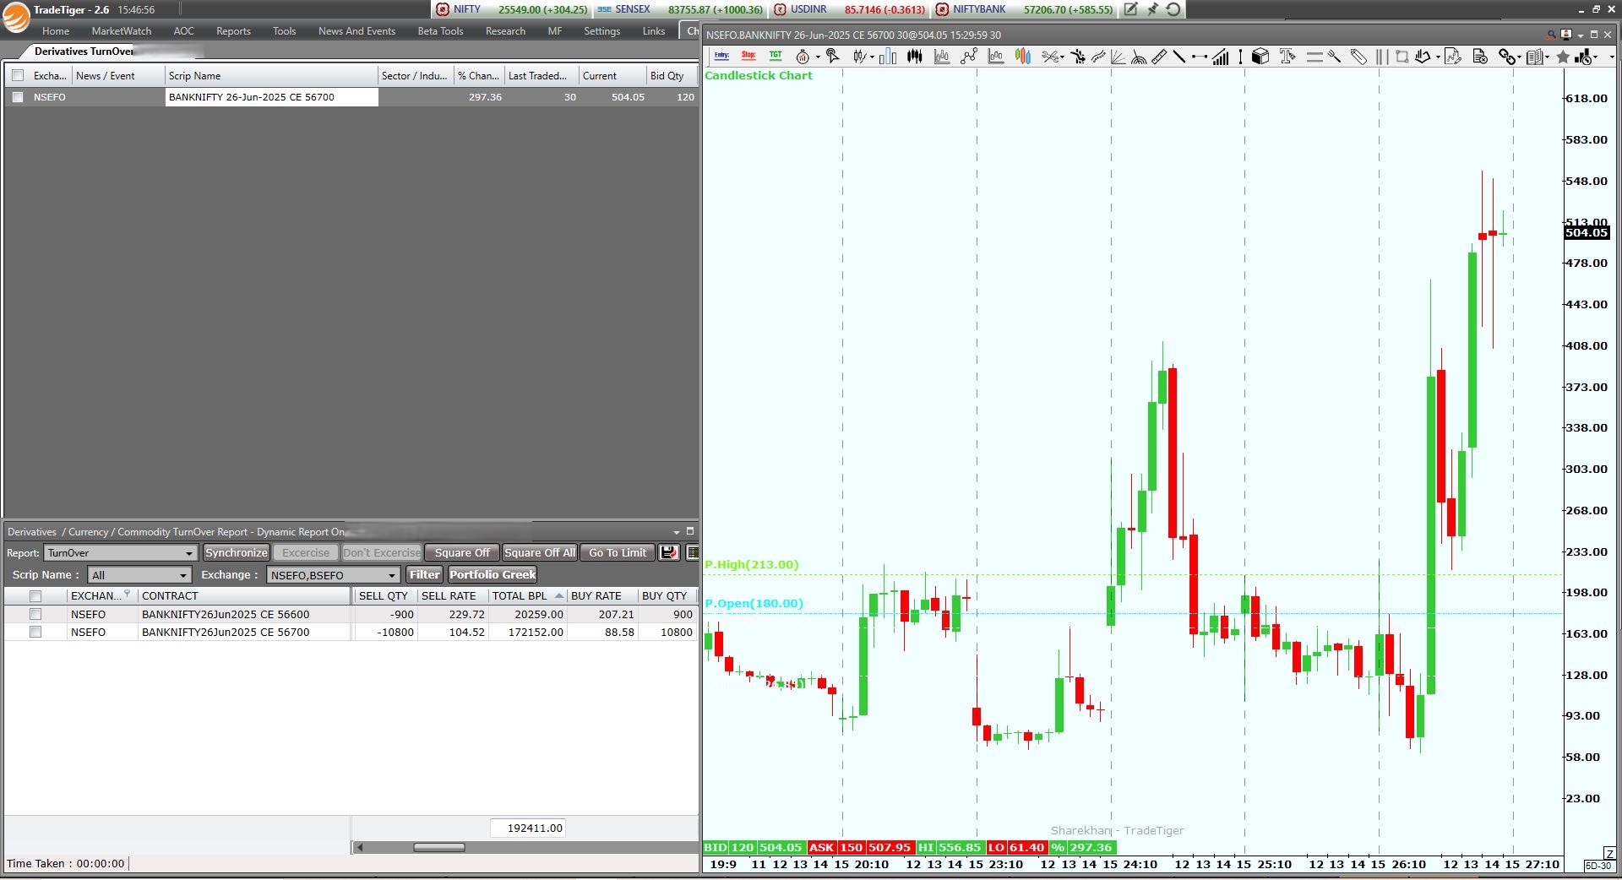Click the Square Off button
1622x880 pixels.
coord(462,552)
